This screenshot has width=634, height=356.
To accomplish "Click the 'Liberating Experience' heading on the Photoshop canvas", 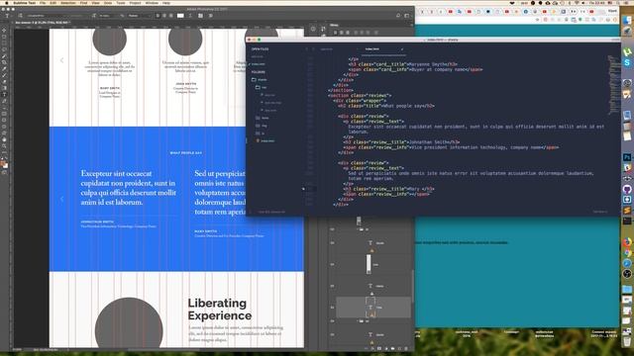I will tap(220, 310).
